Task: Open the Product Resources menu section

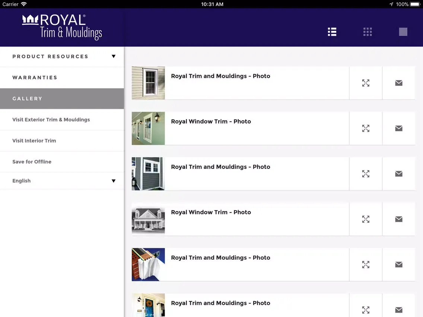Action: pyautogui.click(x=62, y=57)
